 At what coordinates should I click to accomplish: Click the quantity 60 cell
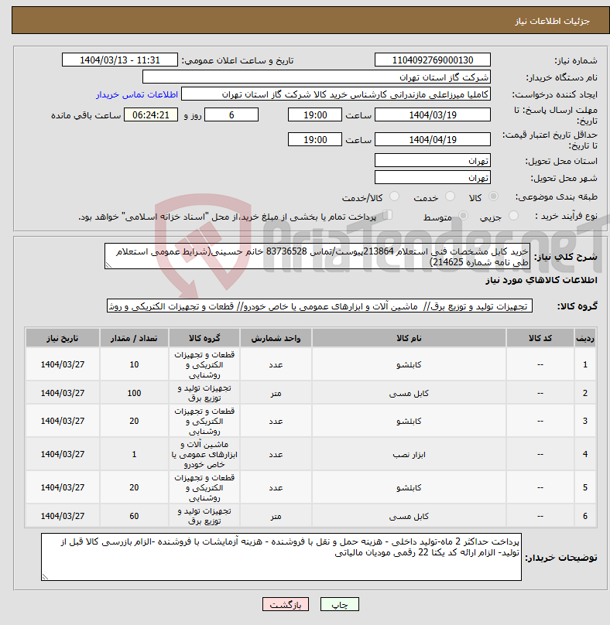click(x=134, y=516)
